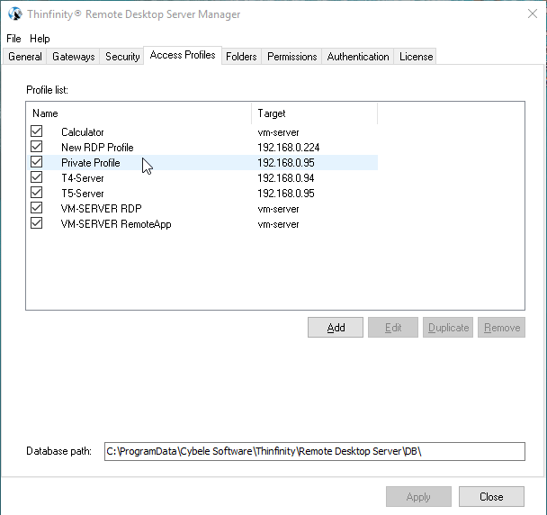547x515 pixels.
Task: Select the New RDP Profile row name
Action: (x=97, y=148)
